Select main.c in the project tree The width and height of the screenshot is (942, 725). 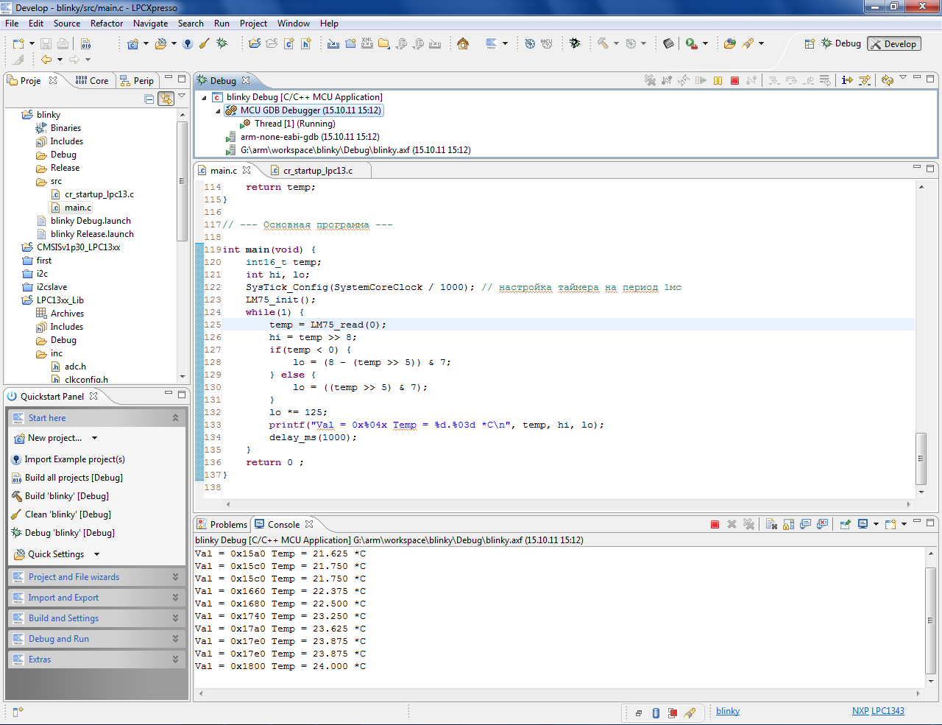[77, 208]
